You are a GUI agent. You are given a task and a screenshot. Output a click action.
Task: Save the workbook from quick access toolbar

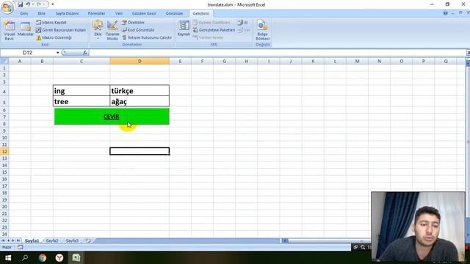[x=20, y=4]
